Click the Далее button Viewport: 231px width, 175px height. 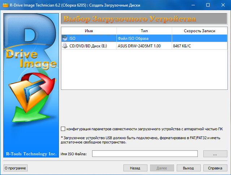point(162,168)
